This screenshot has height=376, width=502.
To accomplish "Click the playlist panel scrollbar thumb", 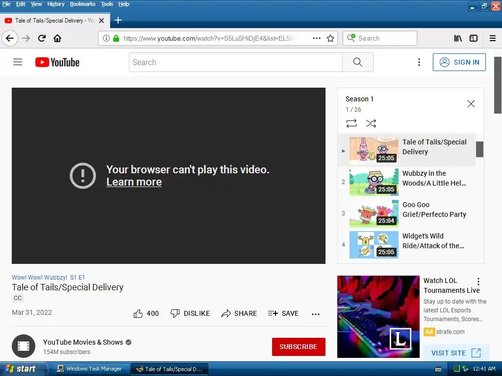I will coord(479,149).
